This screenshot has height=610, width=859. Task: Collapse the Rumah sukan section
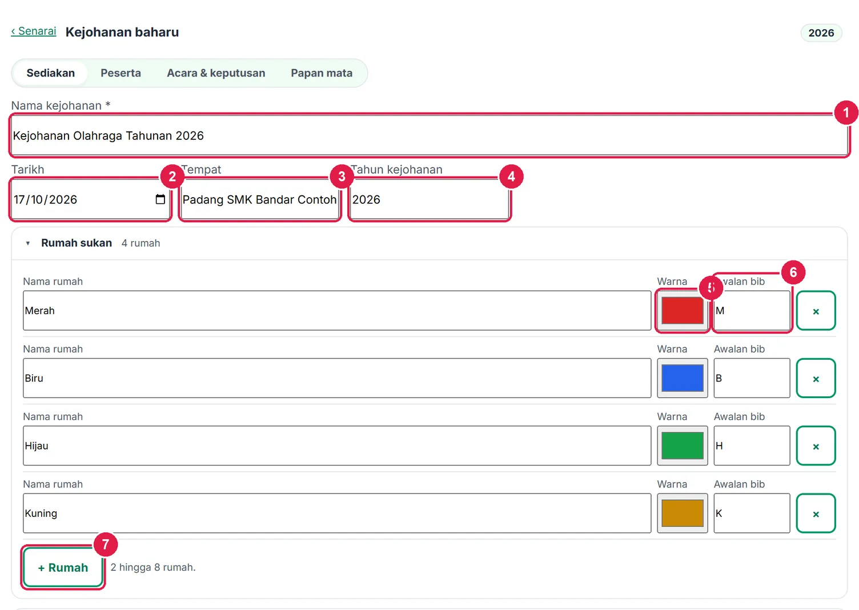pos(27,243)
